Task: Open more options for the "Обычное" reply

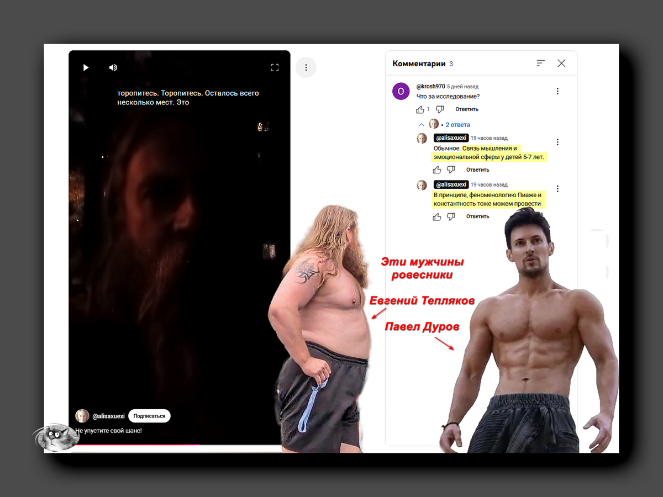Action: (x=557, y=142)
